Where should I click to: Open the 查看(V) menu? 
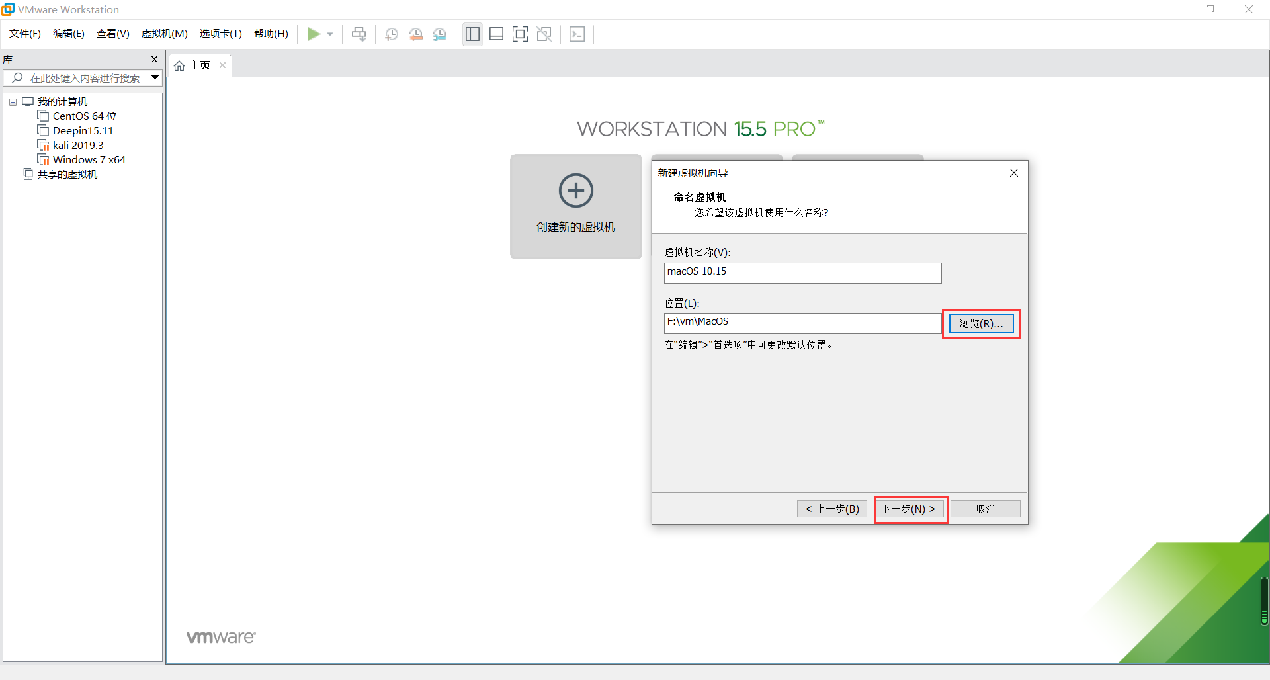tap(113, 34)
